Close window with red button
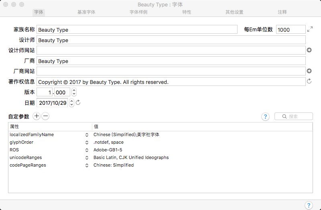 point(6,4)
